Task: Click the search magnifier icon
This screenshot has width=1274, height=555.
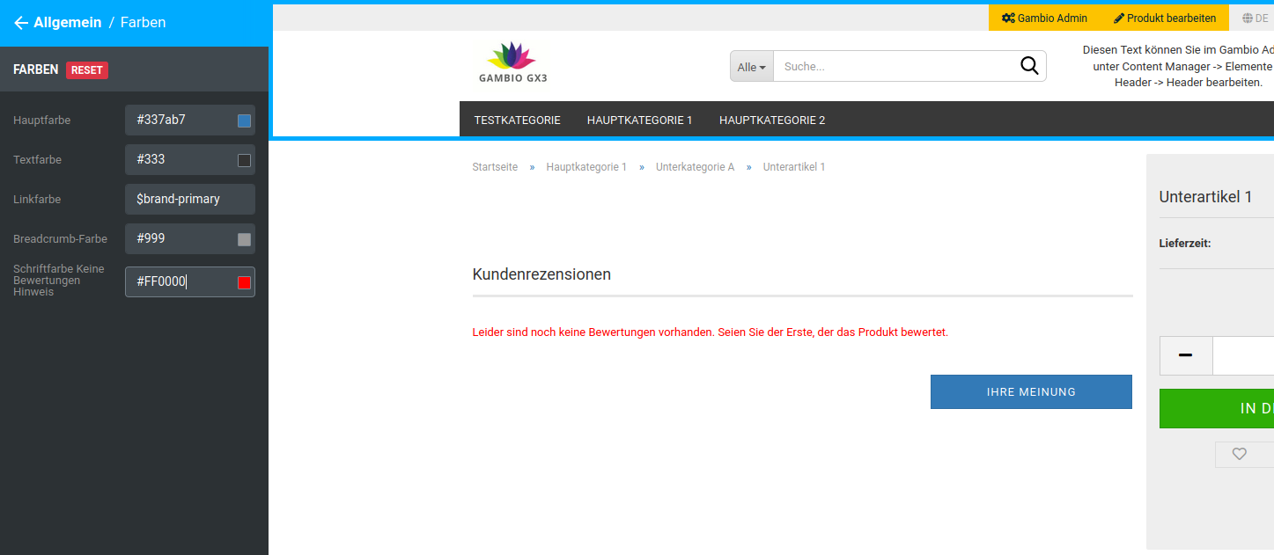Action: (x=1028, y=65)
